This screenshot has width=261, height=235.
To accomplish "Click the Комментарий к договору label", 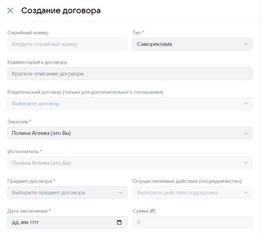I will point(37,62).
